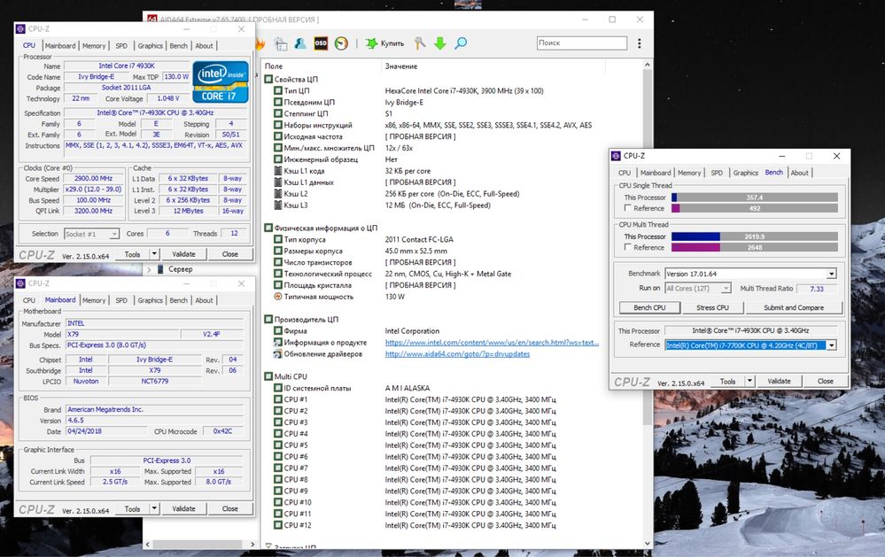885x557 pixels.
Task: Click the Обновление драйверов row icon
Action: tap(277, 354)
